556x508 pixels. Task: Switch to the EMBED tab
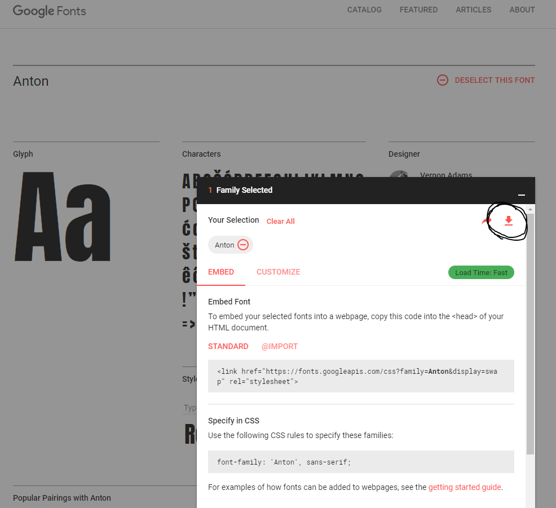(221, 272)
